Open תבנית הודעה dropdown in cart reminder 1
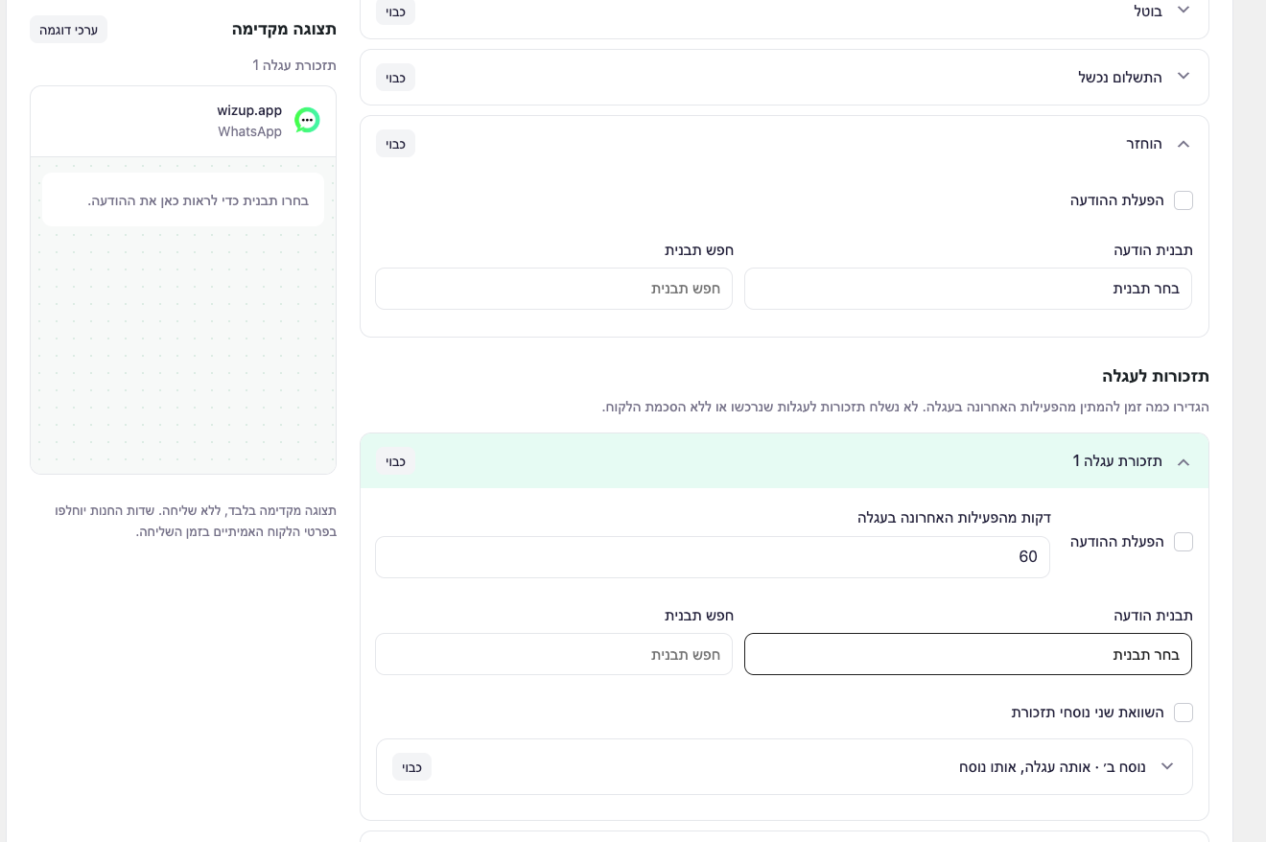Viewport: 1266px width, 842px height. [968, 654]
